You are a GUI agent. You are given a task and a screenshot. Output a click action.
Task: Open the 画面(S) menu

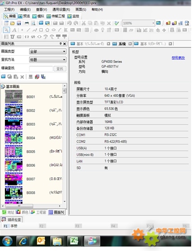[81, 10]
